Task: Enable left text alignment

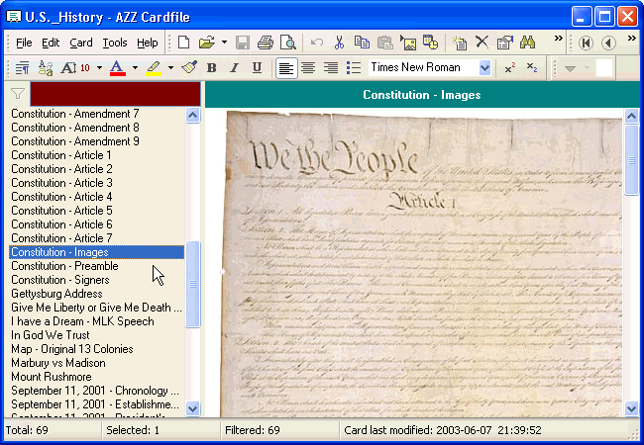Action: [286, 67]
